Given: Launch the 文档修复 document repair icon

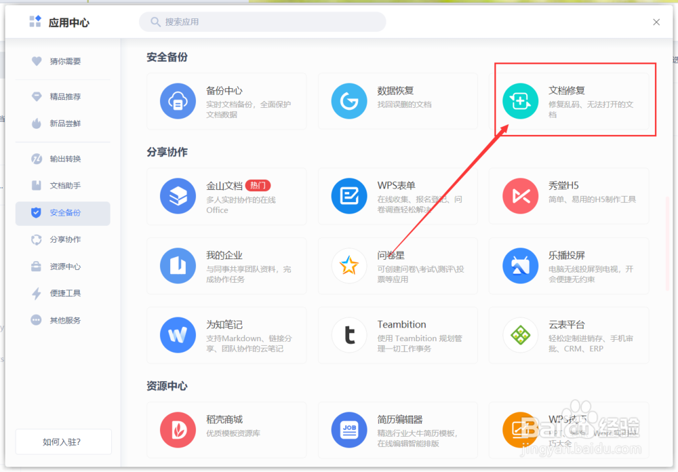Looking at the screenshot, I should pyautogui.click(x=520, y=101).
